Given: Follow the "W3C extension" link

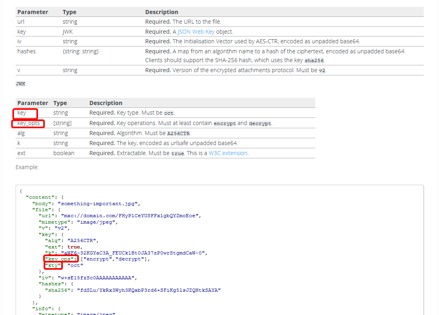Looking at the screenshot, I should 228,153.
